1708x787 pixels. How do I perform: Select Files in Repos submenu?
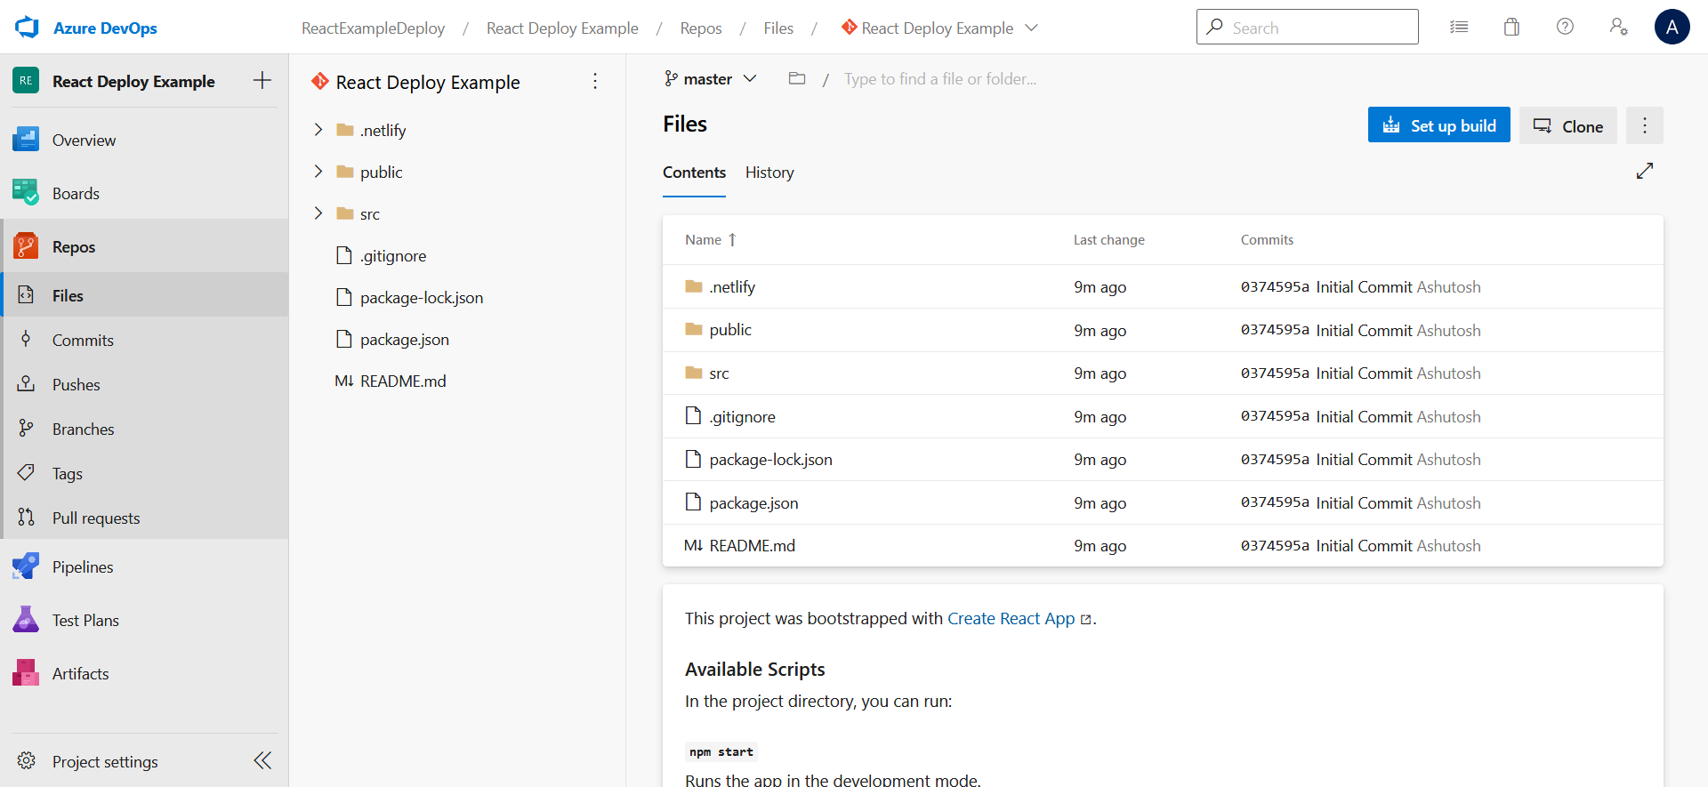tap(145, 295)
